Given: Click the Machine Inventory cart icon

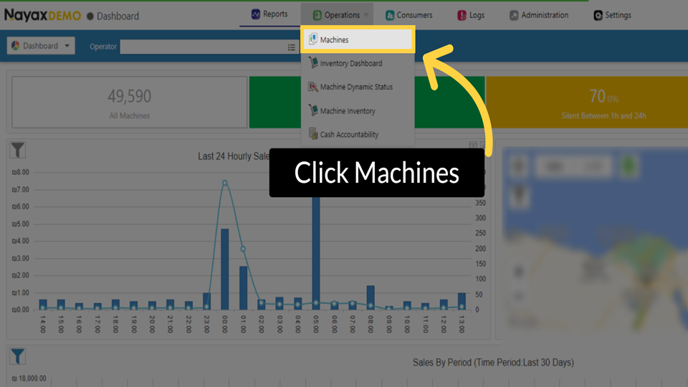Looking at the screenshot, I should pyautogui.click(x=312, y=111).
